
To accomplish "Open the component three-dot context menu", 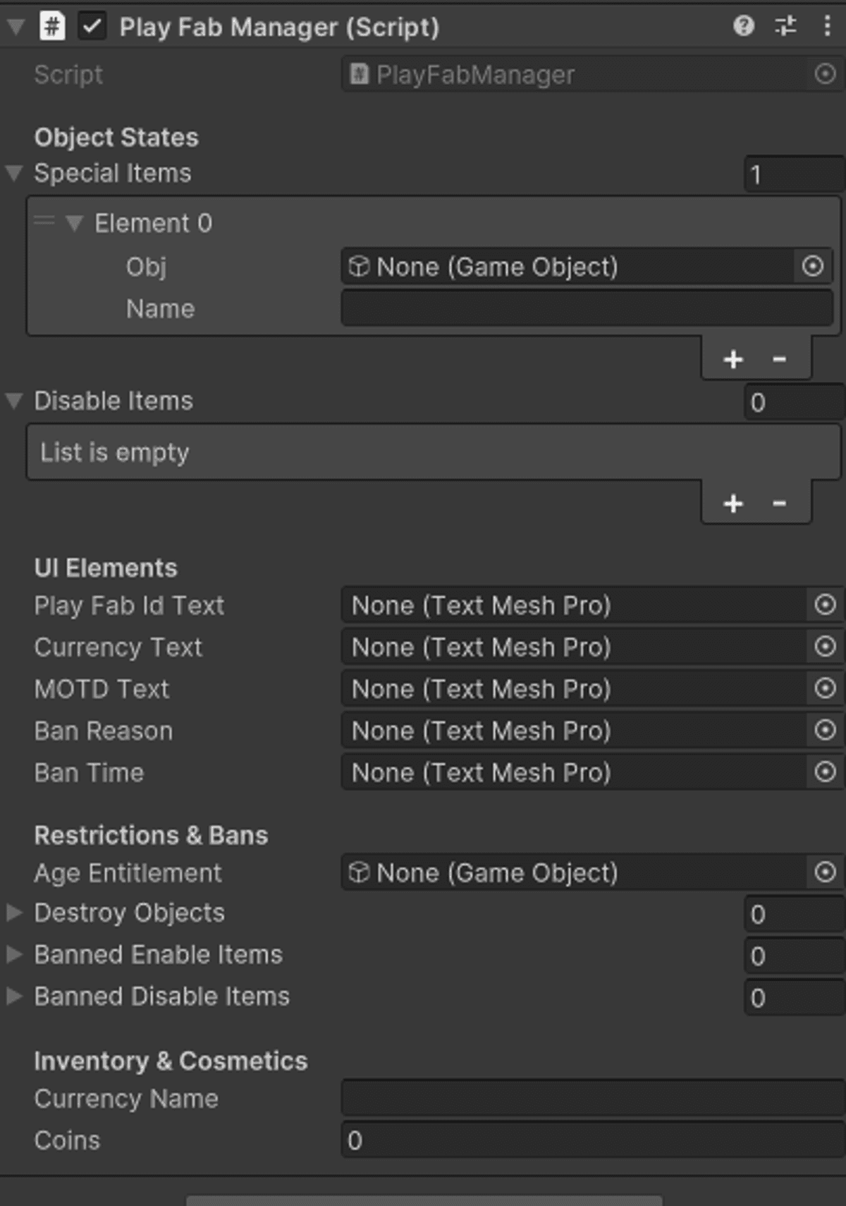I will [x=827, y=27].
